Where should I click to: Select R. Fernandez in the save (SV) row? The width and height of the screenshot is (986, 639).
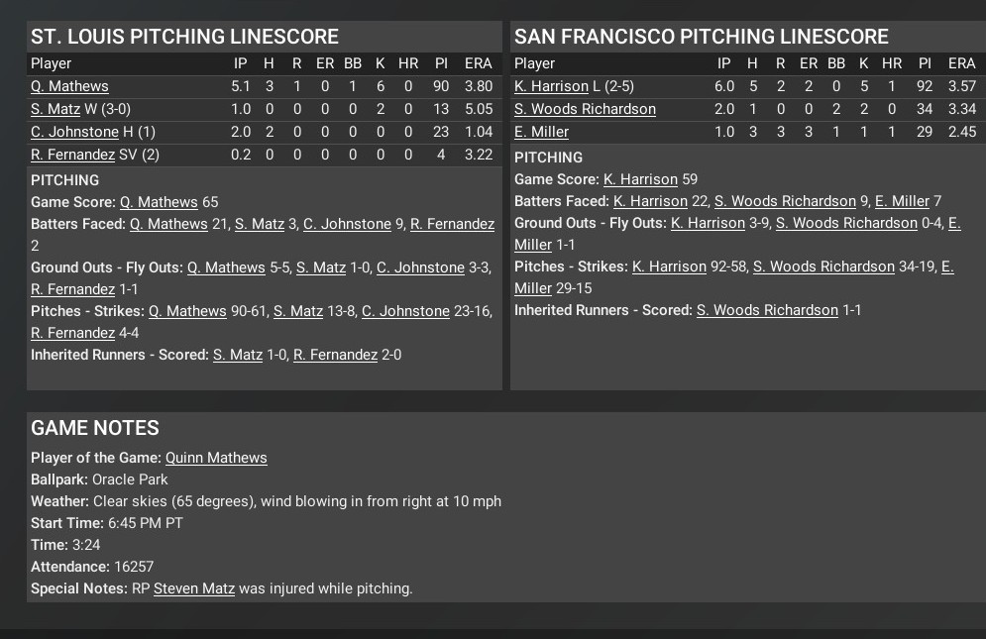(x=72, y=155)
